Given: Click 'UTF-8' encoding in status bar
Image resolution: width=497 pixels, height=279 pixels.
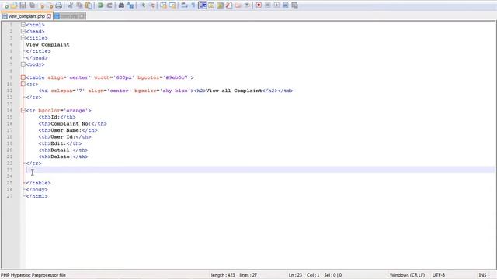Looking at the screenshot, I should 439,275.
